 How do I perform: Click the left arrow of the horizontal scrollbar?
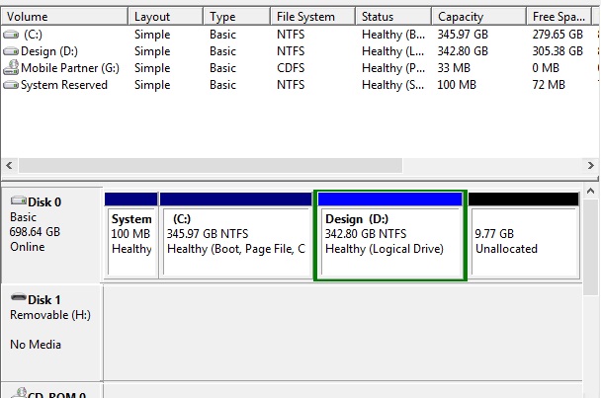coord(10,166)
